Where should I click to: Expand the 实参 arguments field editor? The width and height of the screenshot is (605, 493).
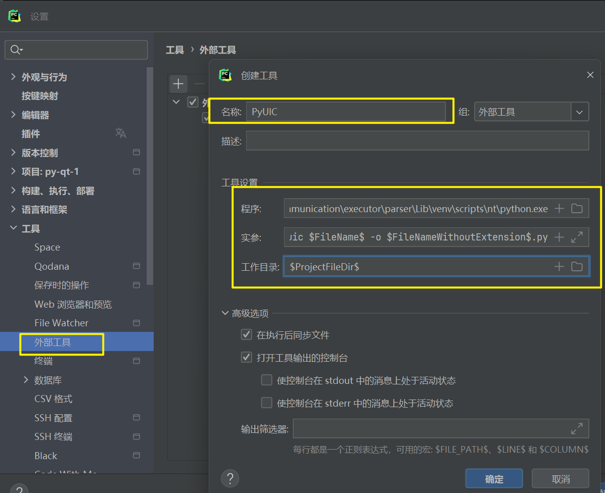coord(577,237)
